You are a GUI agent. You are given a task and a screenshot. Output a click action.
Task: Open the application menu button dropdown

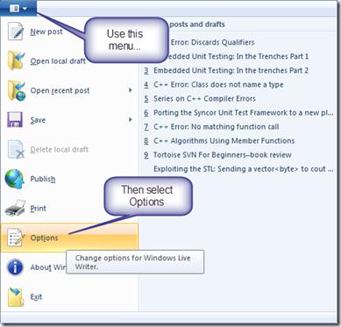coord(18,8)
